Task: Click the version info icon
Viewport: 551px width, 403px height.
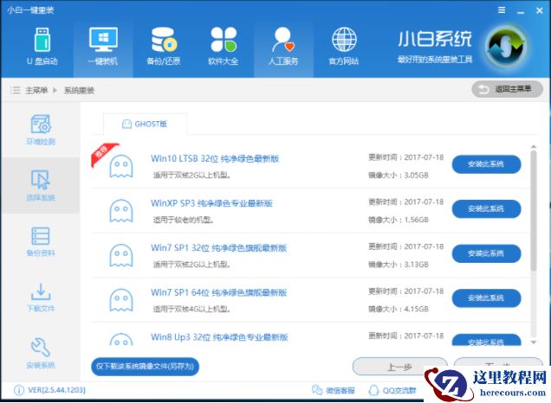Action: [x=18, y=390]
